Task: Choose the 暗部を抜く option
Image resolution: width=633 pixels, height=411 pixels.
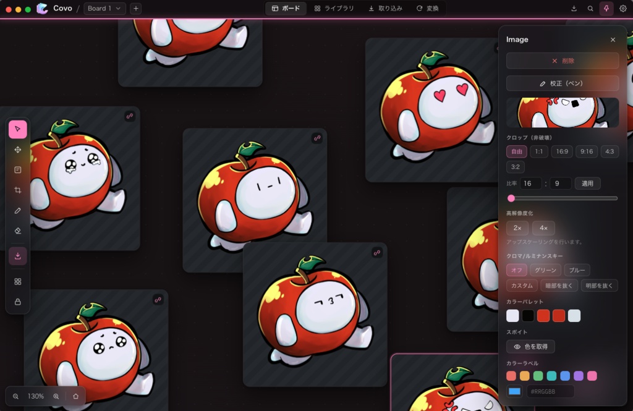Action: click(x=559, y=286)
